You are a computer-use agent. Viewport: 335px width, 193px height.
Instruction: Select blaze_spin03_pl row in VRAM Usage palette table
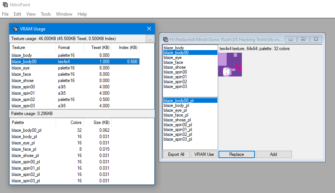[x=61, y=181]
